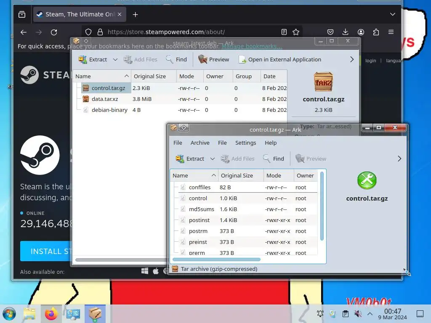Select data.tar.xz in the archive list
The image size is (431, 323).
[105, 99]
